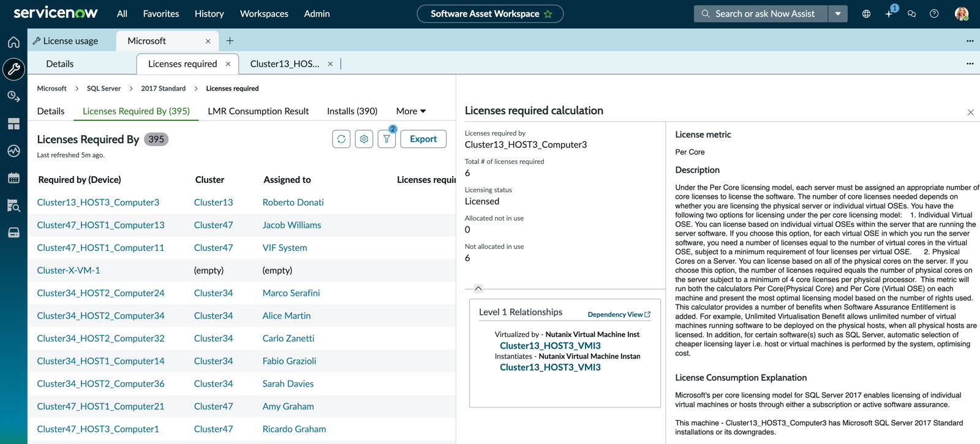Go to SQL Server breadcrumb
980x444 pixels.
(104, 89)
